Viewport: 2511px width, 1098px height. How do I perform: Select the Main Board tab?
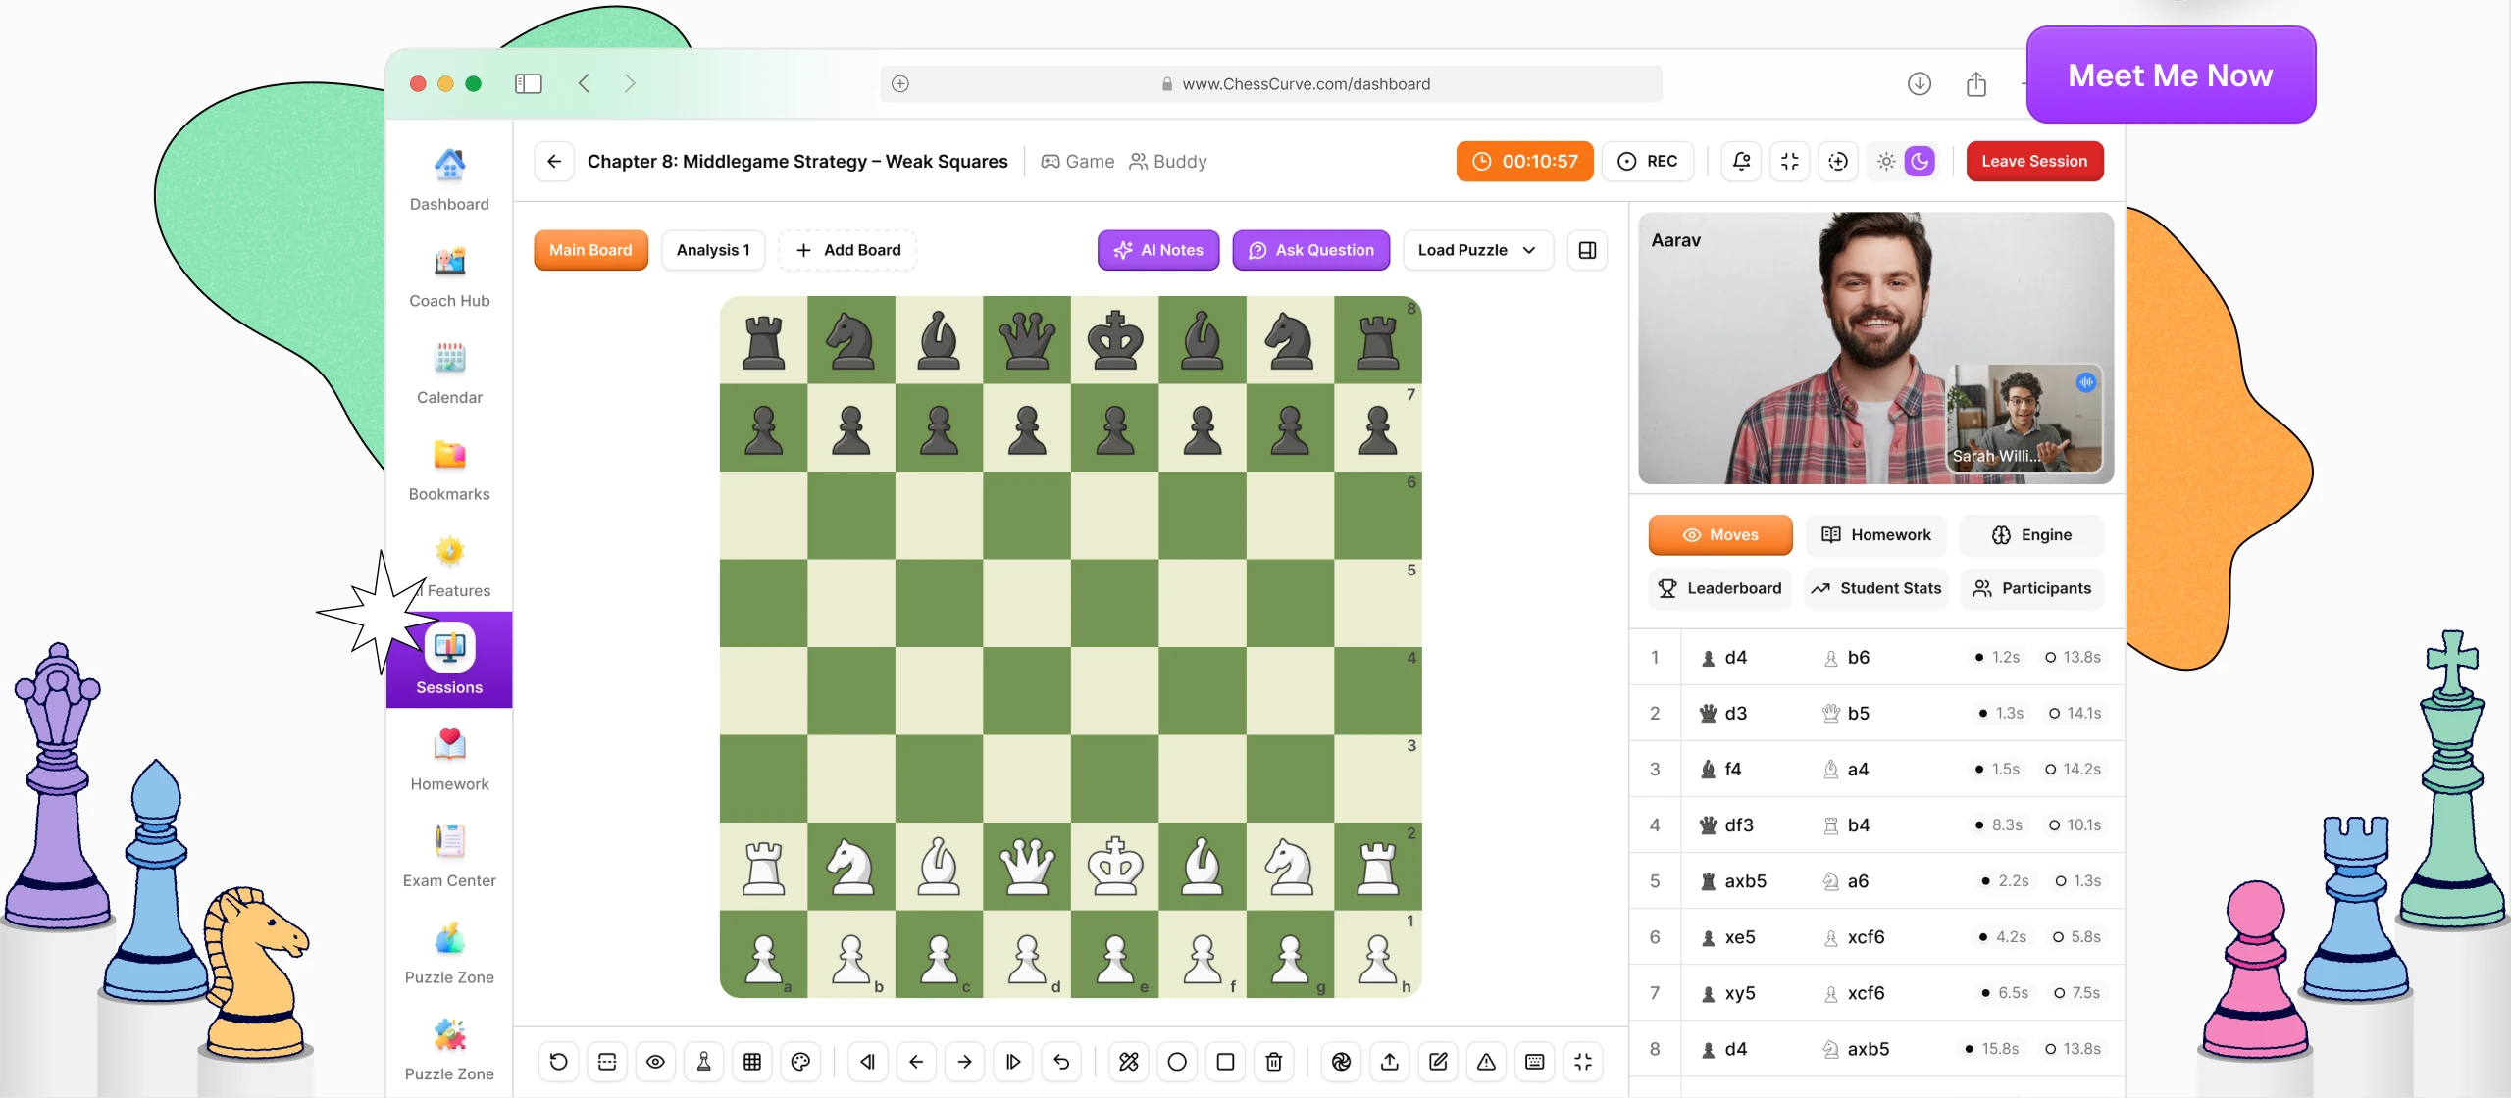click(590, 250)
